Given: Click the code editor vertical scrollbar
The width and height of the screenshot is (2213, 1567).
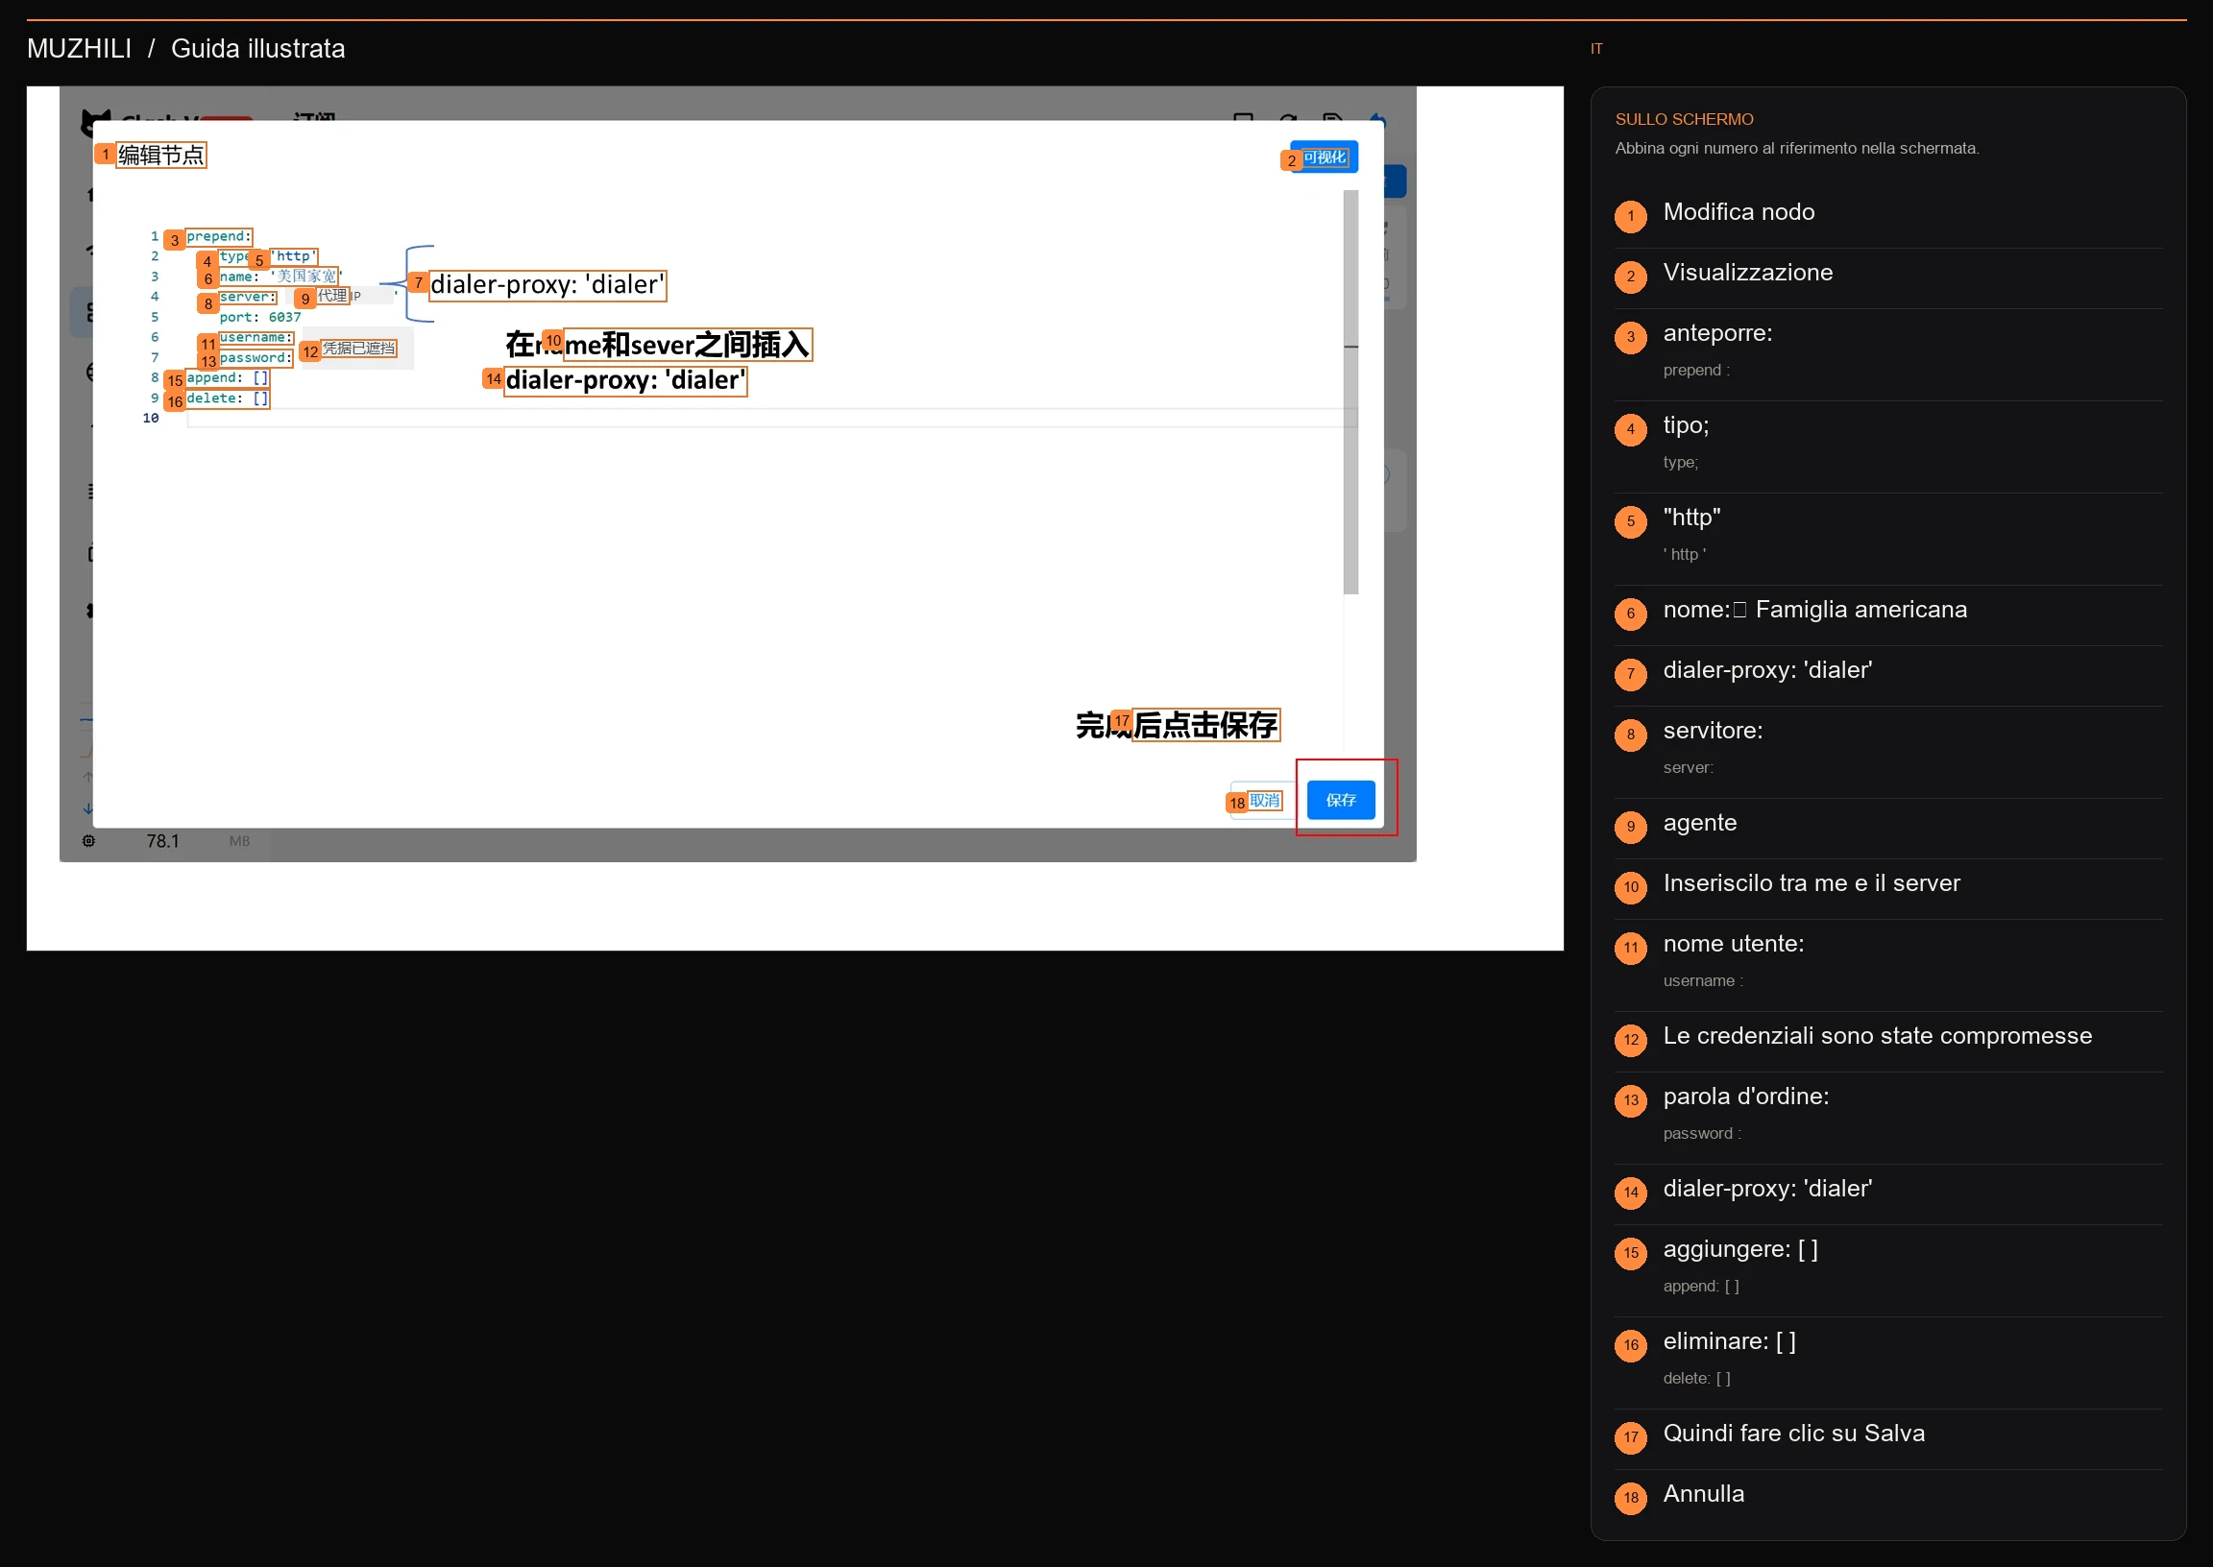Looking at the screenshot, I should [1351, 393].
